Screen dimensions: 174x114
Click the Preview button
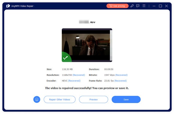tap(94, 99)
